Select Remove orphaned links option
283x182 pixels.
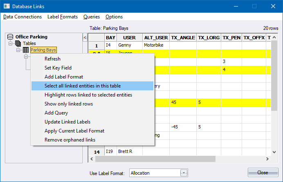point(70,140)
